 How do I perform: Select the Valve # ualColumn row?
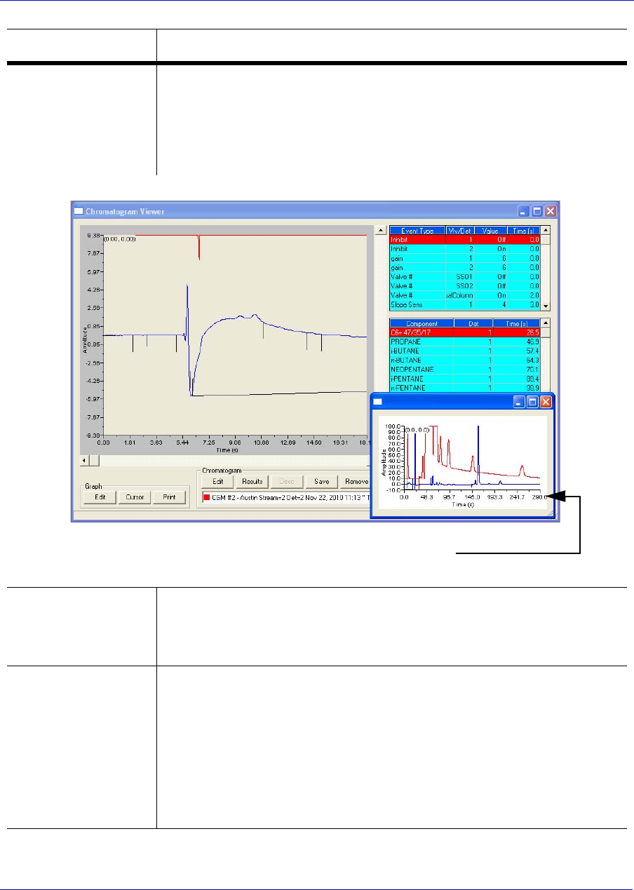(x=465, y=295)
